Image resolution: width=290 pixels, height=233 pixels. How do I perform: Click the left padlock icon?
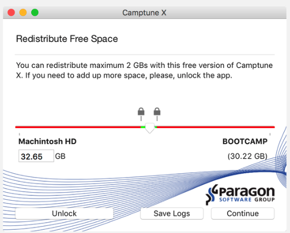[x=141, y=111]
